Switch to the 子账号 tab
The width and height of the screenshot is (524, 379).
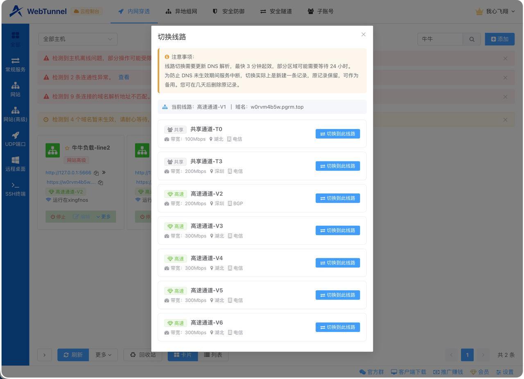(x=321, y=11)
